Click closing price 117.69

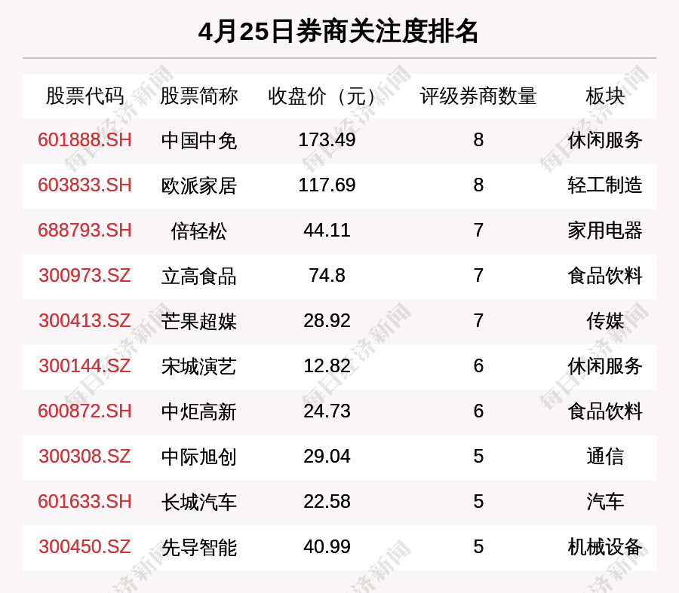point(327,185)
